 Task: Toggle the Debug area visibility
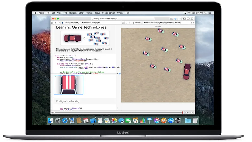point(188,19)
